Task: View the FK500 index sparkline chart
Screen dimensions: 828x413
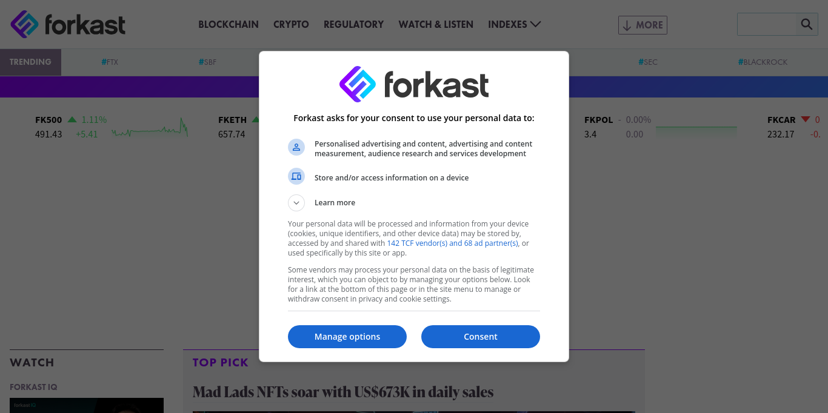Action: point(150,128)
